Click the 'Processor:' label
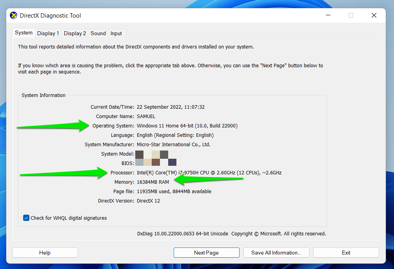This screenshot has width=394, height=269. tap(122, 173)
